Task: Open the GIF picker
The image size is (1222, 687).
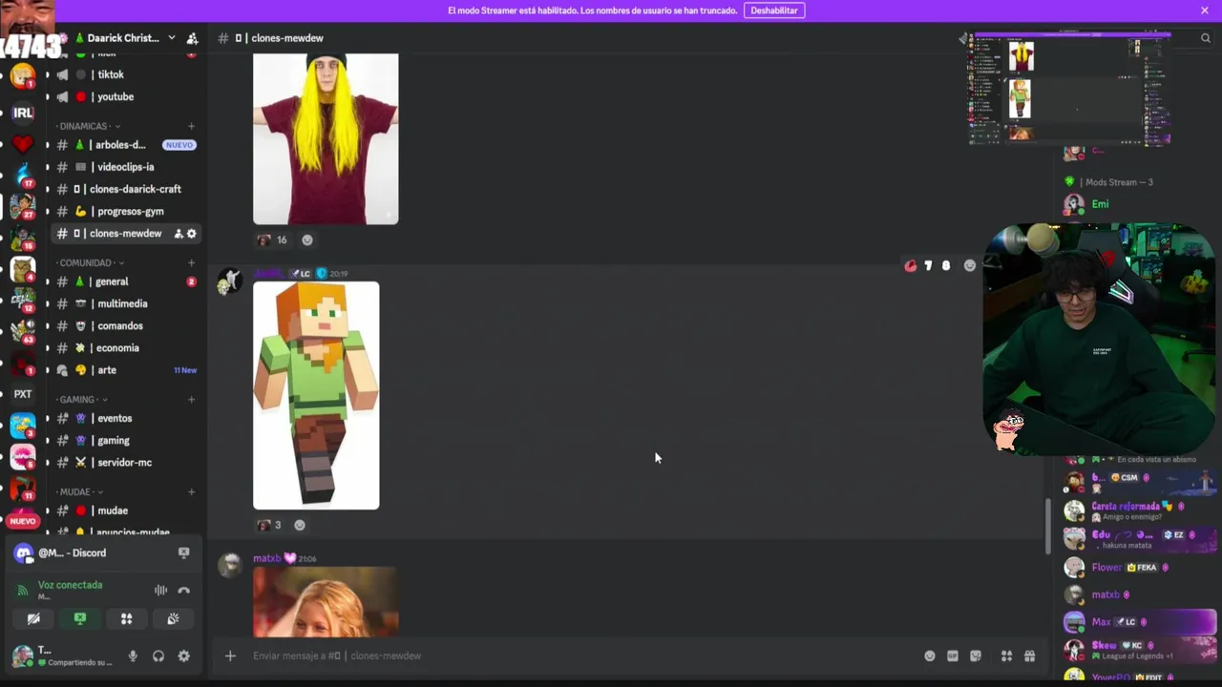Action: pos(952,656)
